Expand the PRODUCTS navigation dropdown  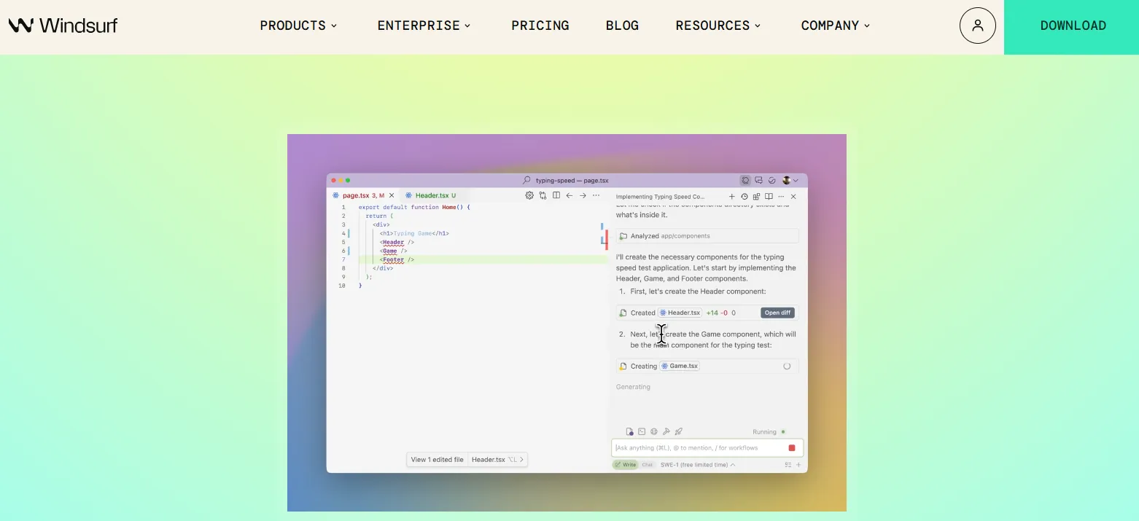[298, 26]
